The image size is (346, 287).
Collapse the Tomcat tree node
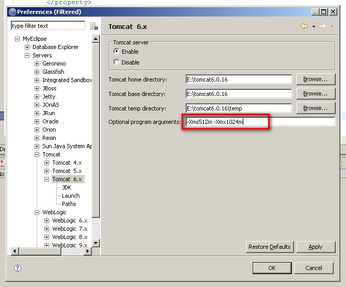pos(37,154)
